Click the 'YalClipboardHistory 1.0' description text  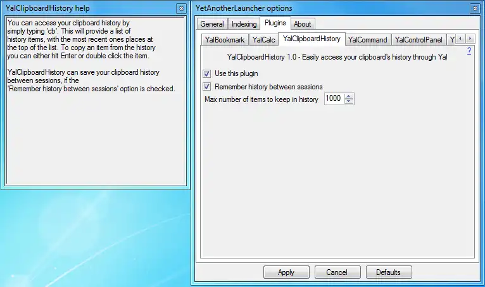tap(337, 57)
